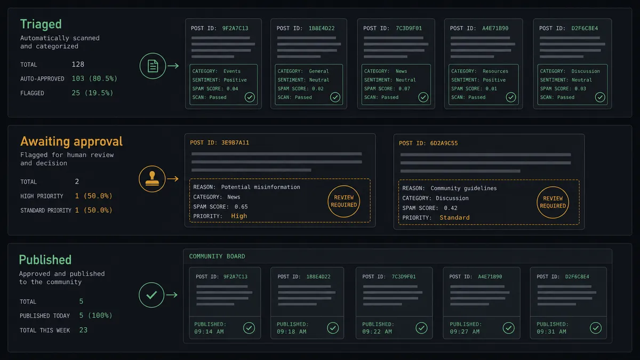Click published checkmark beside 09:18 AM
The image size is (640, 360).
click(x=333, y=328)
